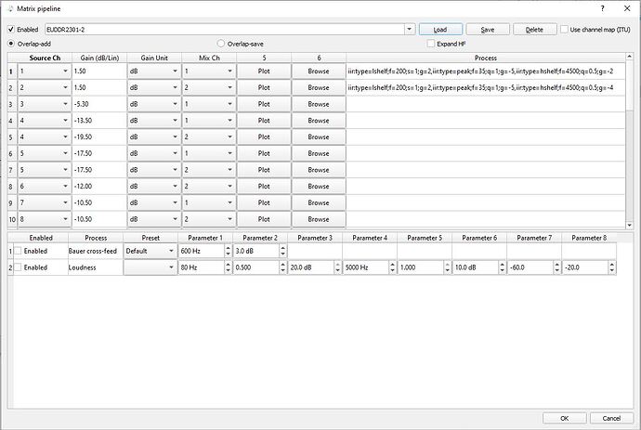Click Plot button in row 5
641x430 pixels.
(x=264, y=137)
